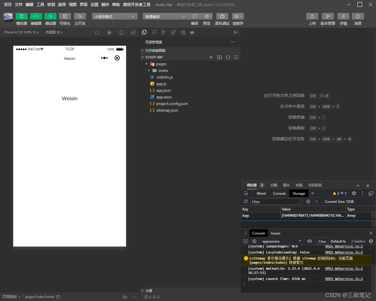Open the 普通编译 compile mode dropdown
This screenshot has height=301, width=376.
tap(165, 17)
